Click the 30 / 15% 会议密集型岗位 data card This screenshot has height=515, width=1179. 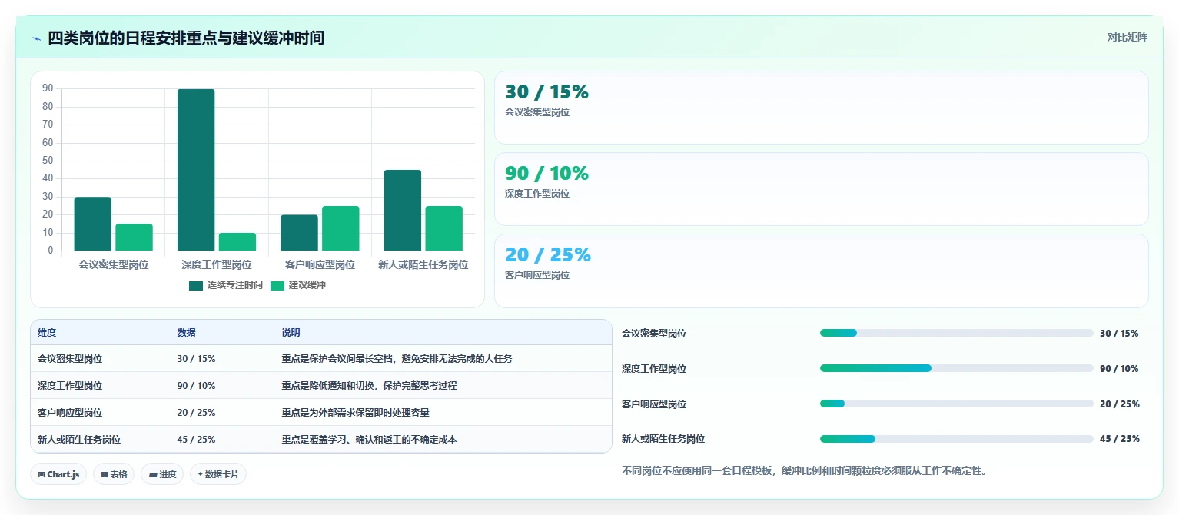tap(821, 108)
